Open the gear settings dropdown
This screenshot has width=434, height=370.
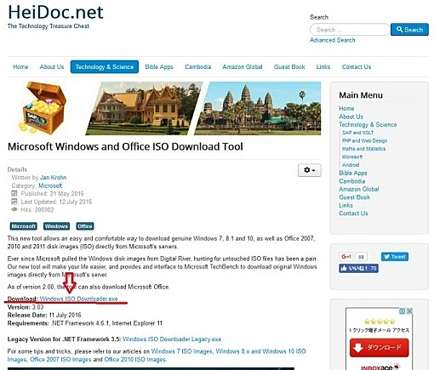[309, 170]
